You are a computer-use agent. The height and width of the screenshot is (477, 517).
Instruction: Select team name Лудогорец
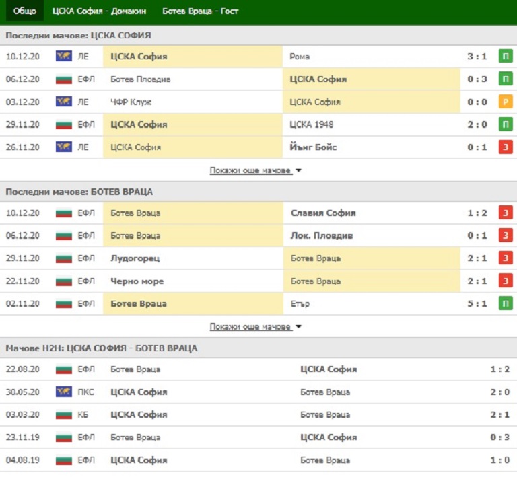point(135,258)
